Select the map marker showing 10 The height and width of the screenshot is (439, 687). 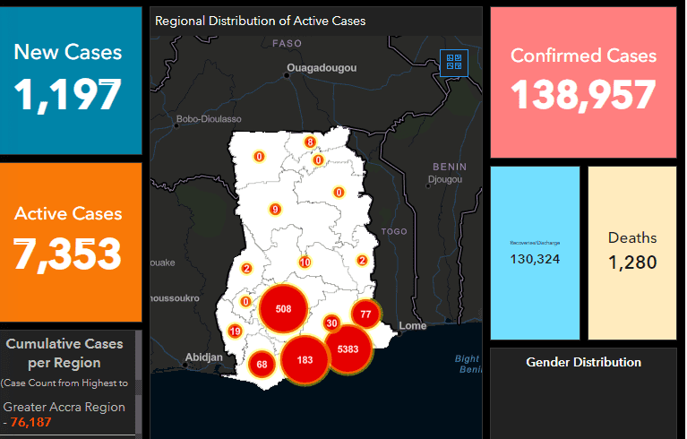point(305,263)
